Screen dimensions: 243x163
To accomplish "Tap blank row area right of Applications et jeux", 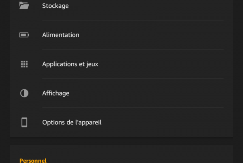I will click(161, 64).
